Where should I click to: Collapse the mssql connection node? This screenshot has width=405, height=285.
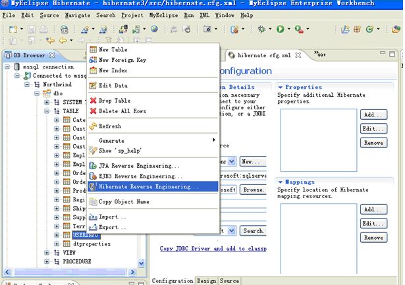click(x=7, y=67)
